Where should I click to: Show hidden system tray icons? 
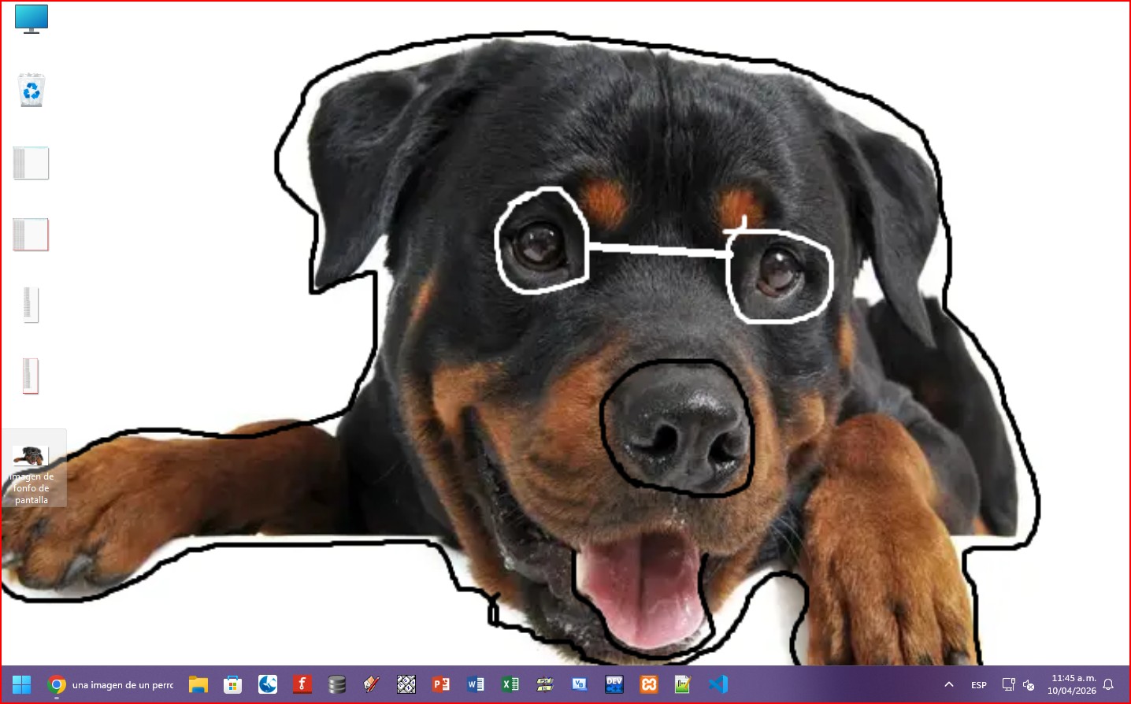click(x=949, y=684)
